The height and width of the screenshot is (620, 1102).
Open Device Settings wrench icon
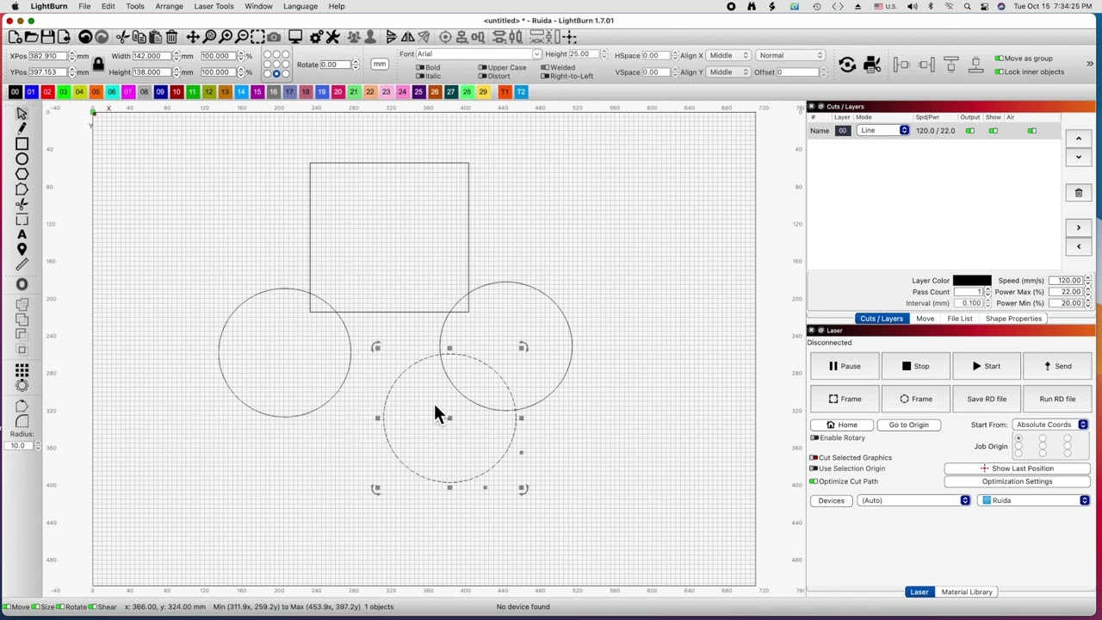point(333,37)
